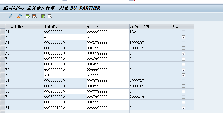Click the end number field of row M5
This screenshot has width=223, height=113.
pyautogui.click(x=108, y=64)
